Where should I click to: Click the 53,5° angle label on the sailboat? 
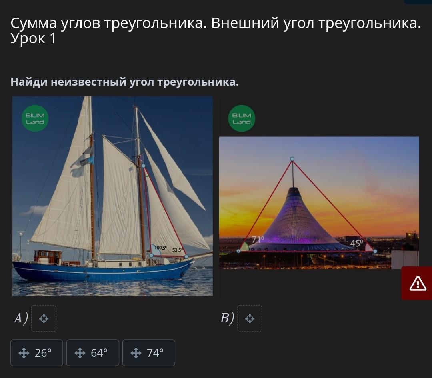click(178, 250)
